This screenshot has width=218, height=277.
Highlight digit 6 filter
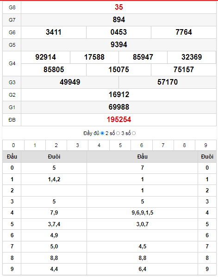pyautogui.click(x=142, y=145)
